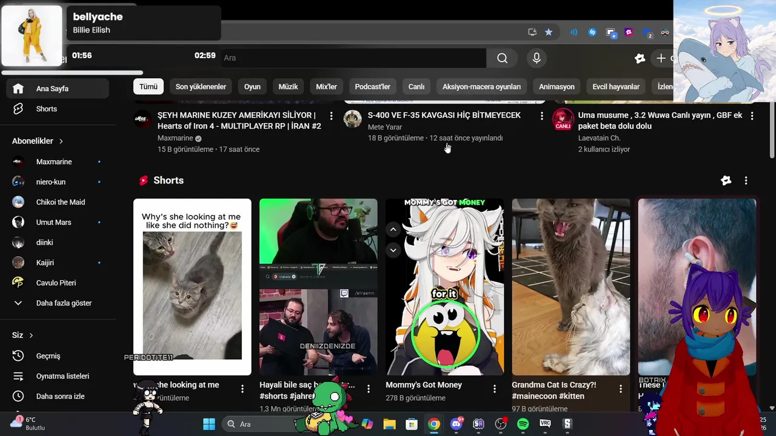
Task: Select the Canlı filter chip
Action: pos(416,87)
